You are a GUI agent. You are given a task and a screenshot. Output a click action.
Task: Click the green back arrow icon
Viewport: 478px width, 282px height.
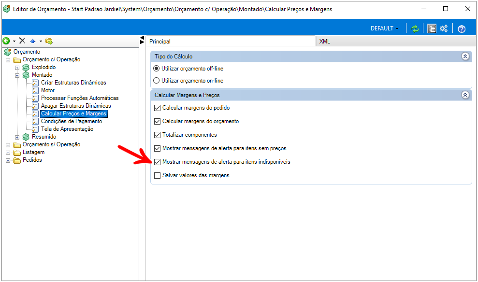[x=6, y=41]
